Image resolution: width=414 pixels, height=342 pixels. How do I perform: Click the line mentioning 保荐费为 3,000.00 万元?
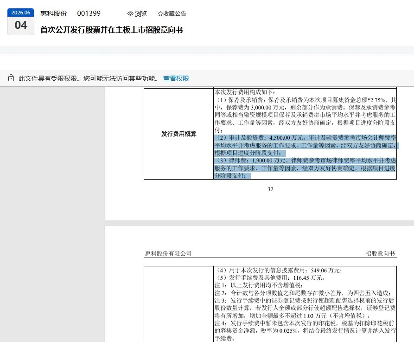point(305,107)
